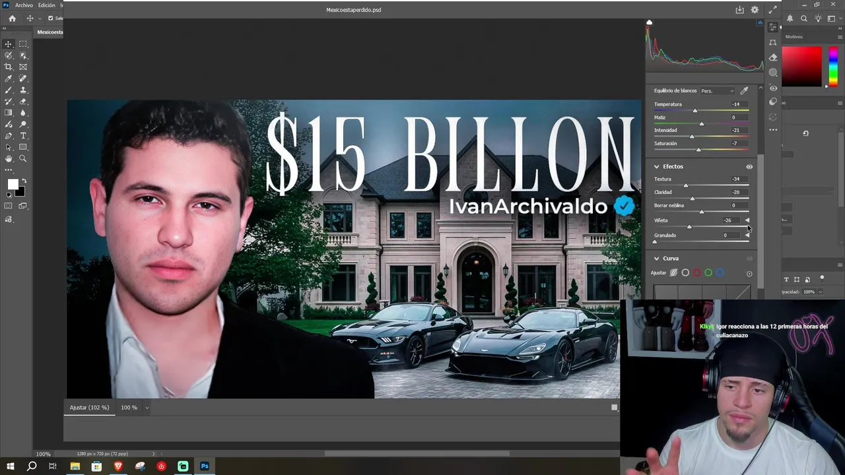Select the Dodge tool
This screenshot has height=475, width=845.
(23, 124)
